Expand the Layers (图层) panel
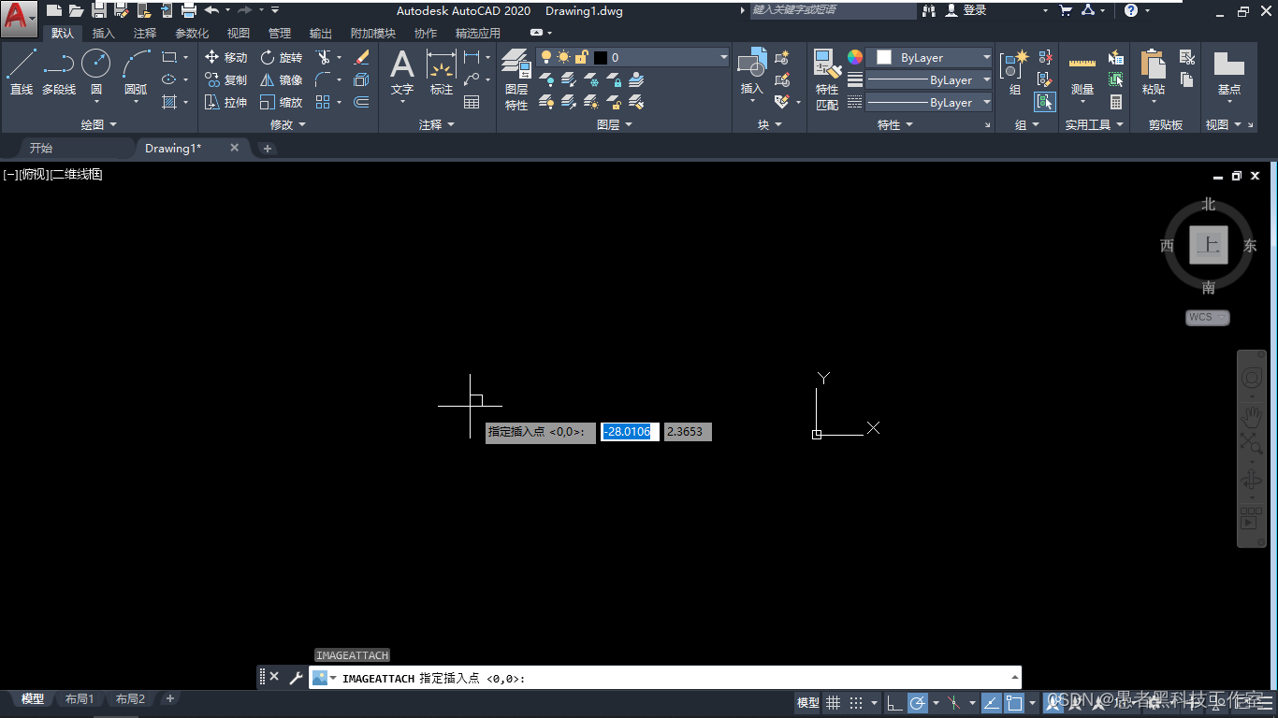Image resolution: width=1278 pixels, height=718 pixels. [615, 124]
